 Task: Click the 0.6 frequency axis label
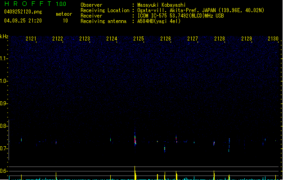[x=4, y=171]
